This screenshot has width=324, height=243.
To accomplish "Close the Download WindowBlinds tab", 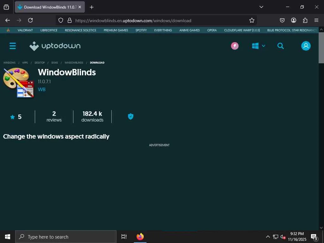I will (x=80, y=7).
